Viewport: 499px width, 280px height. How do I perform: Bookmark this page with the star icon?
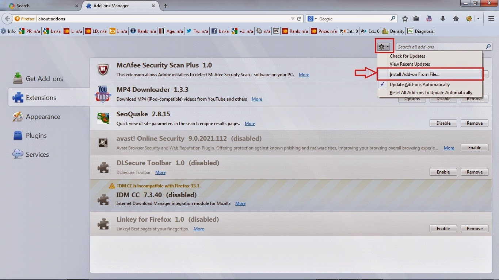pos(405,19)
